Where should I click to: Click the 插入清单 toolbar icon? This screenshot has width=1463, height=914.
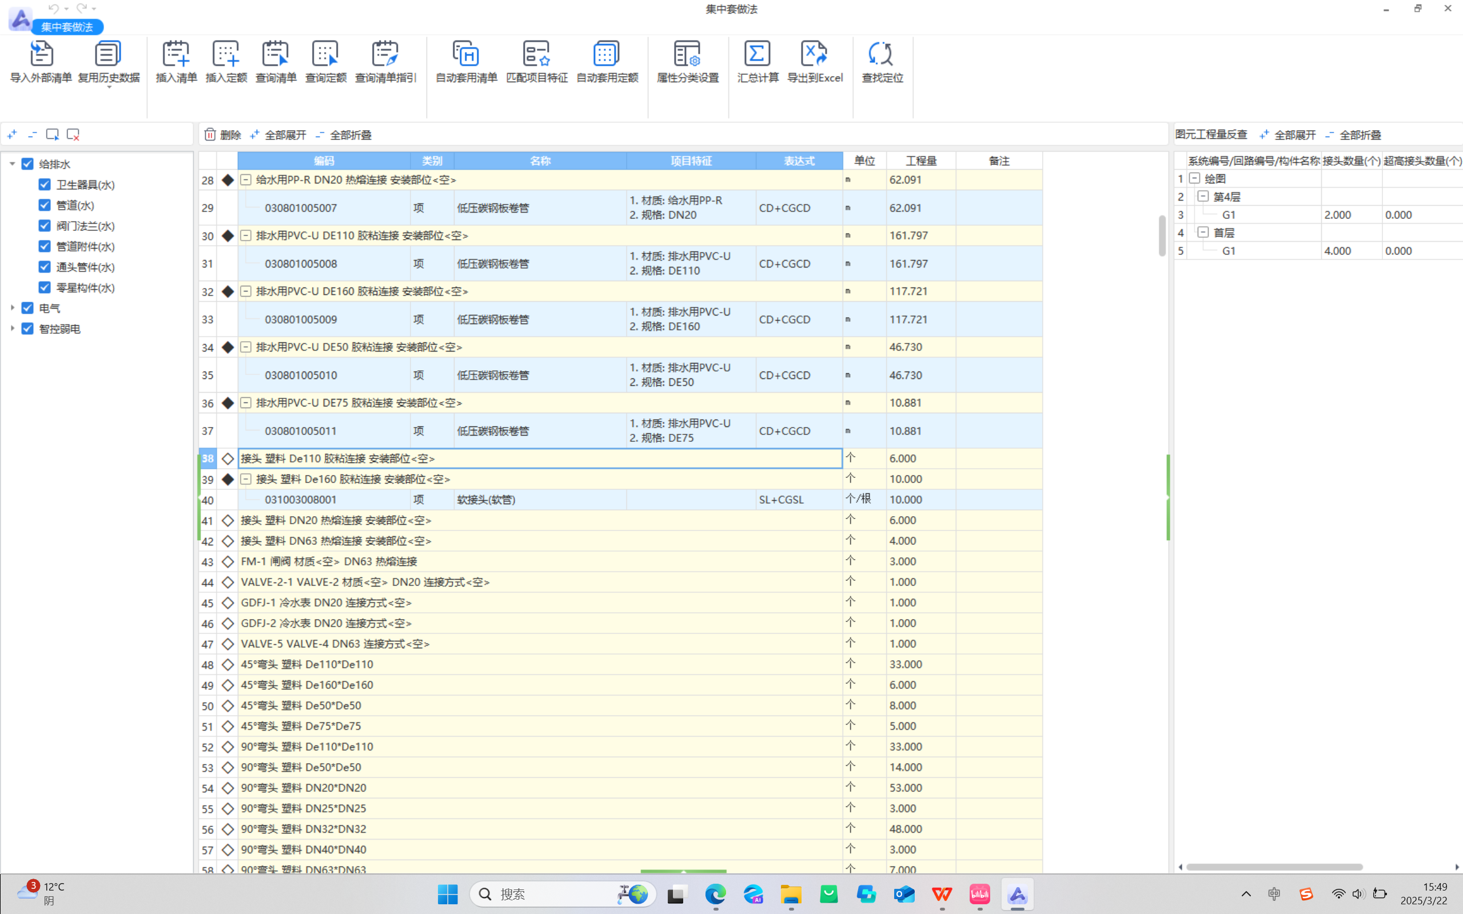(x=176, y=53)
